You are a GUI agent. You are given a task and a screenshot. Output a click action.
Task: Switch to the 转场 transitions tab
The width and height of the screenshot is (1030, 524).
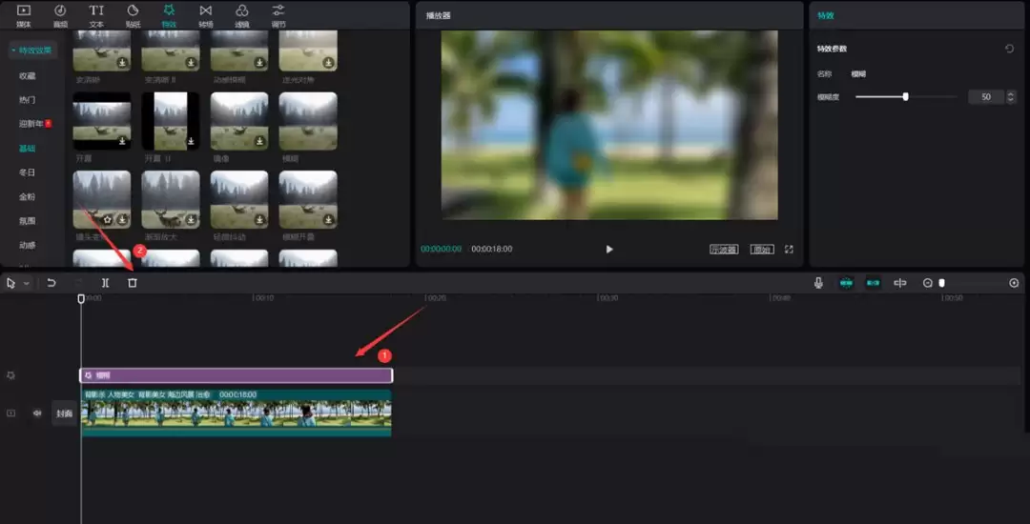click(x=205, y=14)
